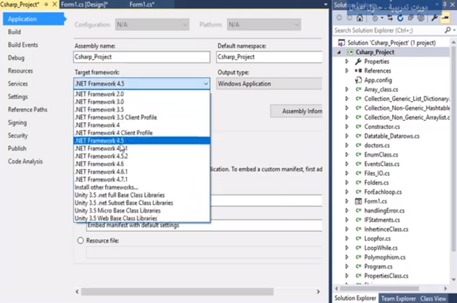Viewport: 457px width, 303px height.
Task: Choose .NET Framework 2.0 from list
Action: point(141,94)
